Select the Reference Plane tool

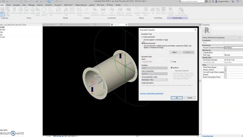145,11
